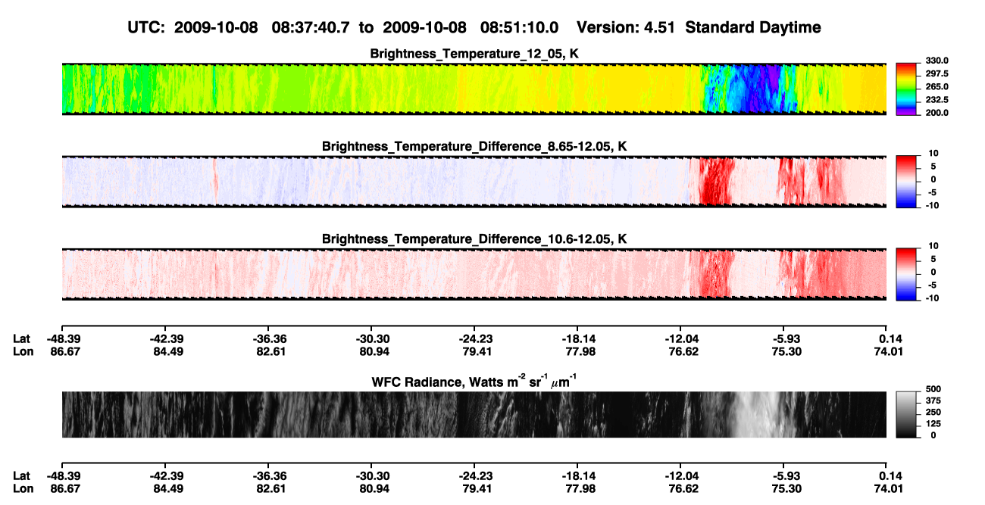Click the 'Version: 4.51' header text
985x505 pixels.
625,27
